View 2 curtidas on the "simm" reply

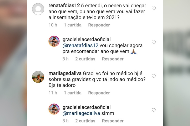coord(85,121)
